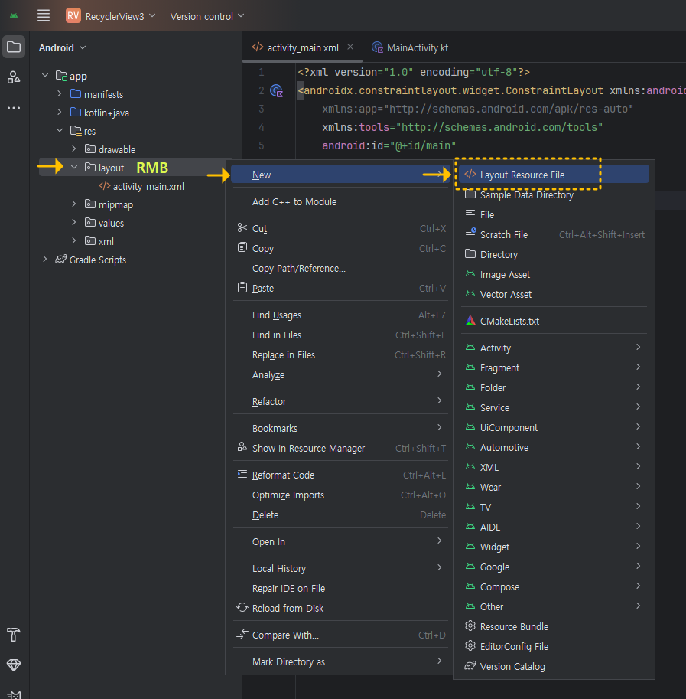Choose New in the context menu

pyautogui.click(x=340, y=175)
